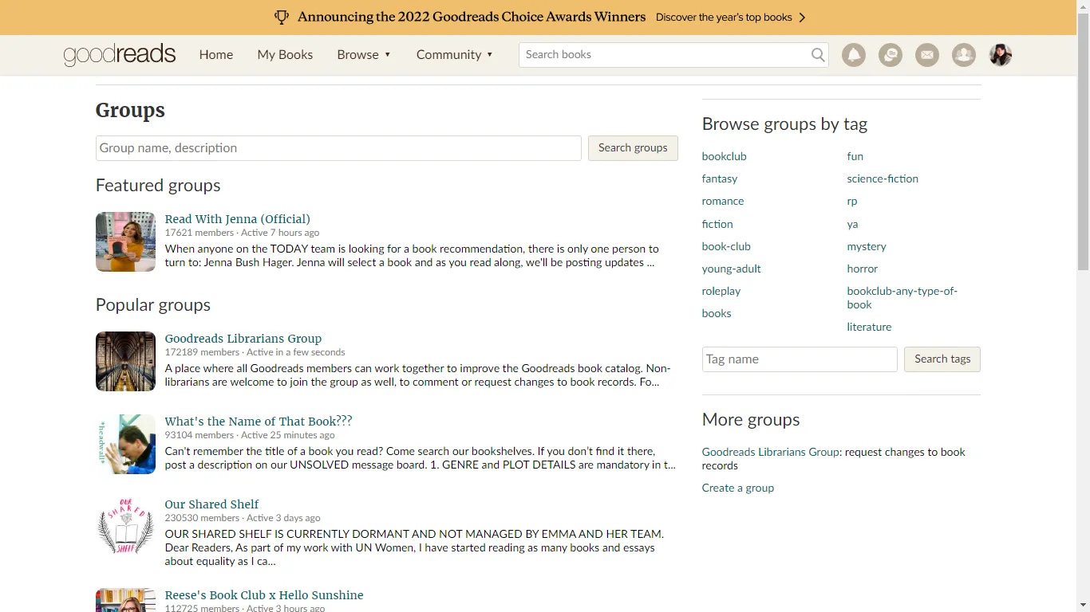Browse groups tagged literature
Viewport: 1090px width, 612px height.
click(869, 327)
